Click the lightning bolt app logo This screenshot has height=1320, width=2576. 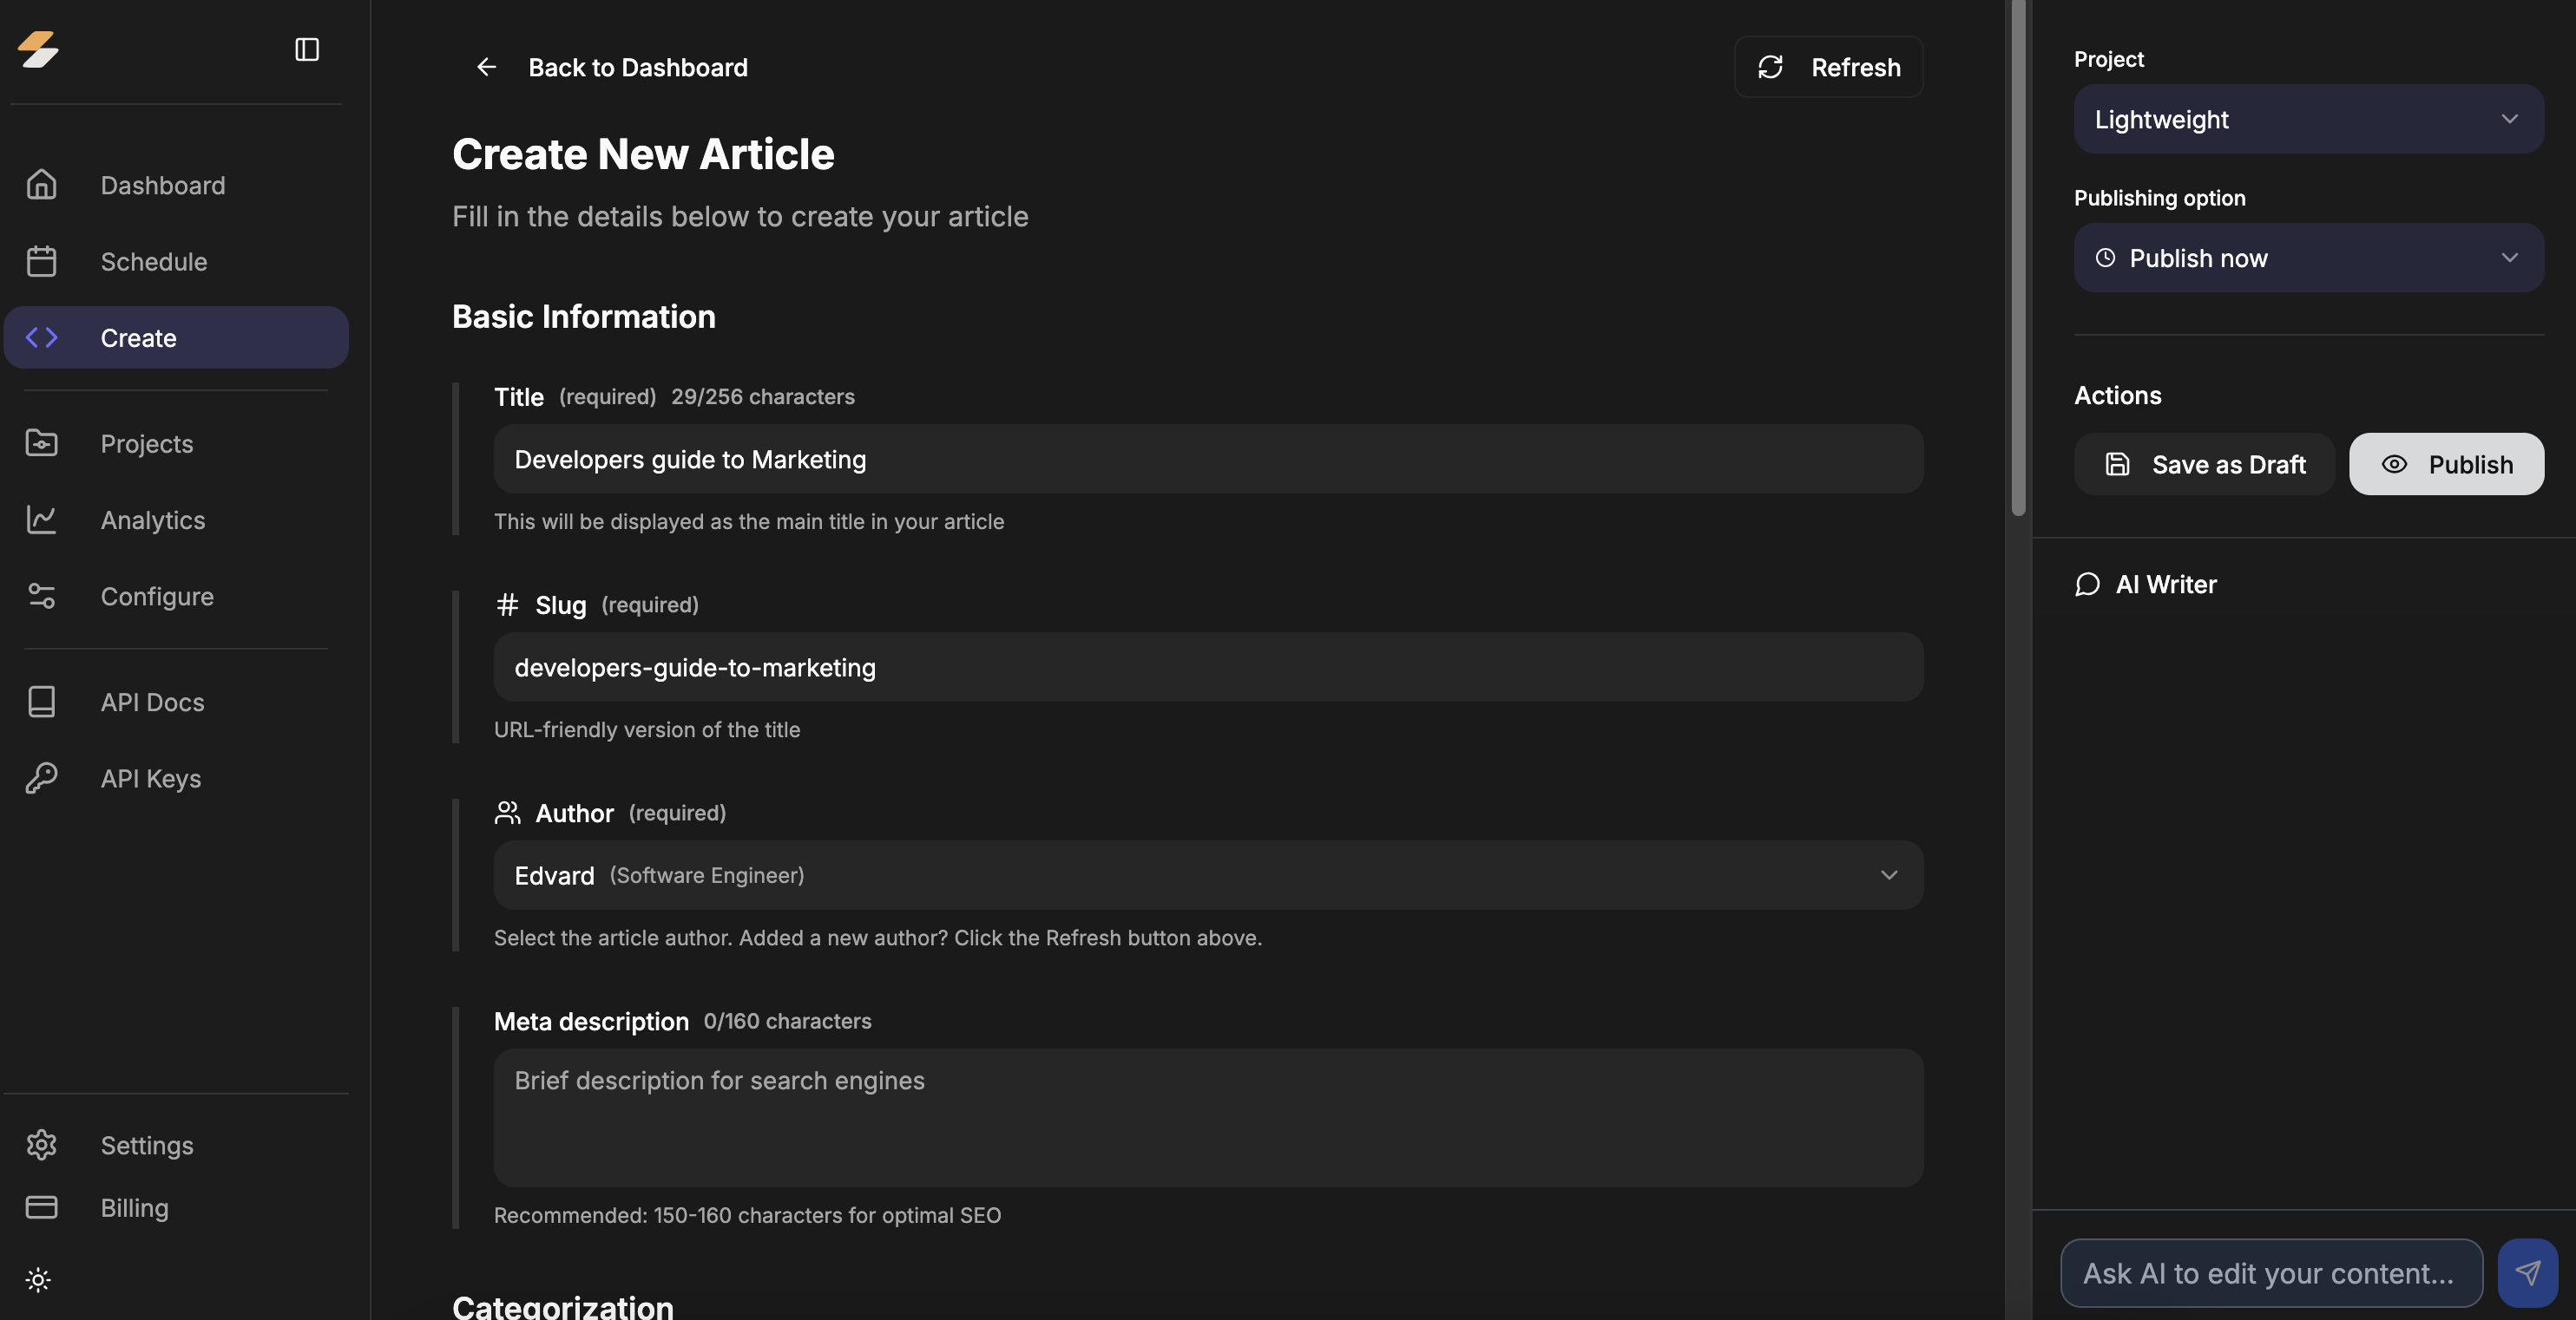[39, 49]
